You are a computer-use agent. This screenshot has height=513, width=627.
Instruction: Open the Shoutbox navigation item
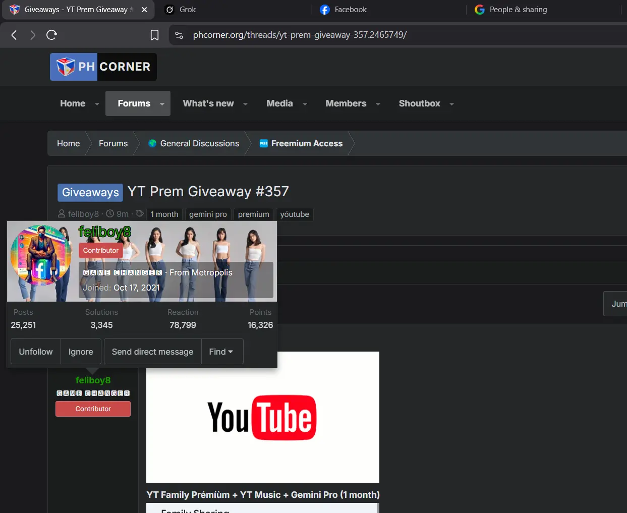pyautogui.click(x=420, y=103)
